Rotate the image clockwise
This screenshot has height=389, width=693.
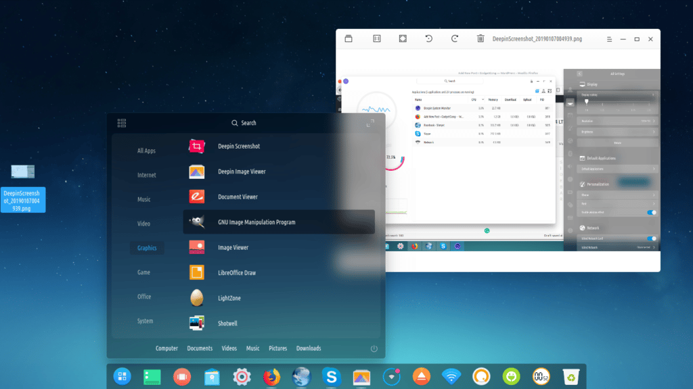pyautogui.click(x=455, y=38)
